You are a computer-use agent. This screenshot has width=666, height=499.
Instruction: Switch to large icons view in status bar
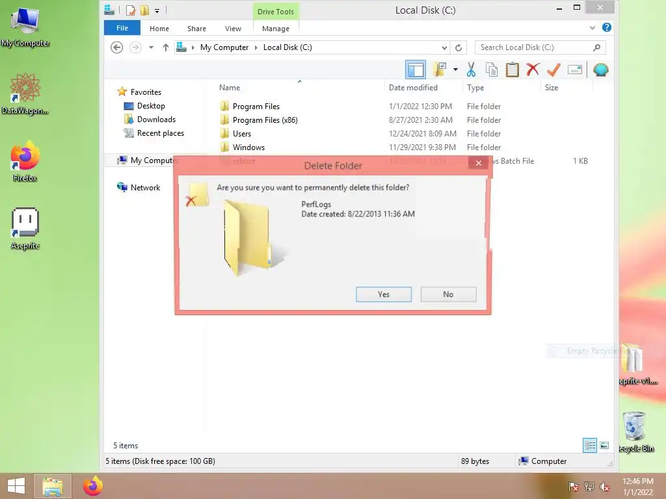coord(604,445)
